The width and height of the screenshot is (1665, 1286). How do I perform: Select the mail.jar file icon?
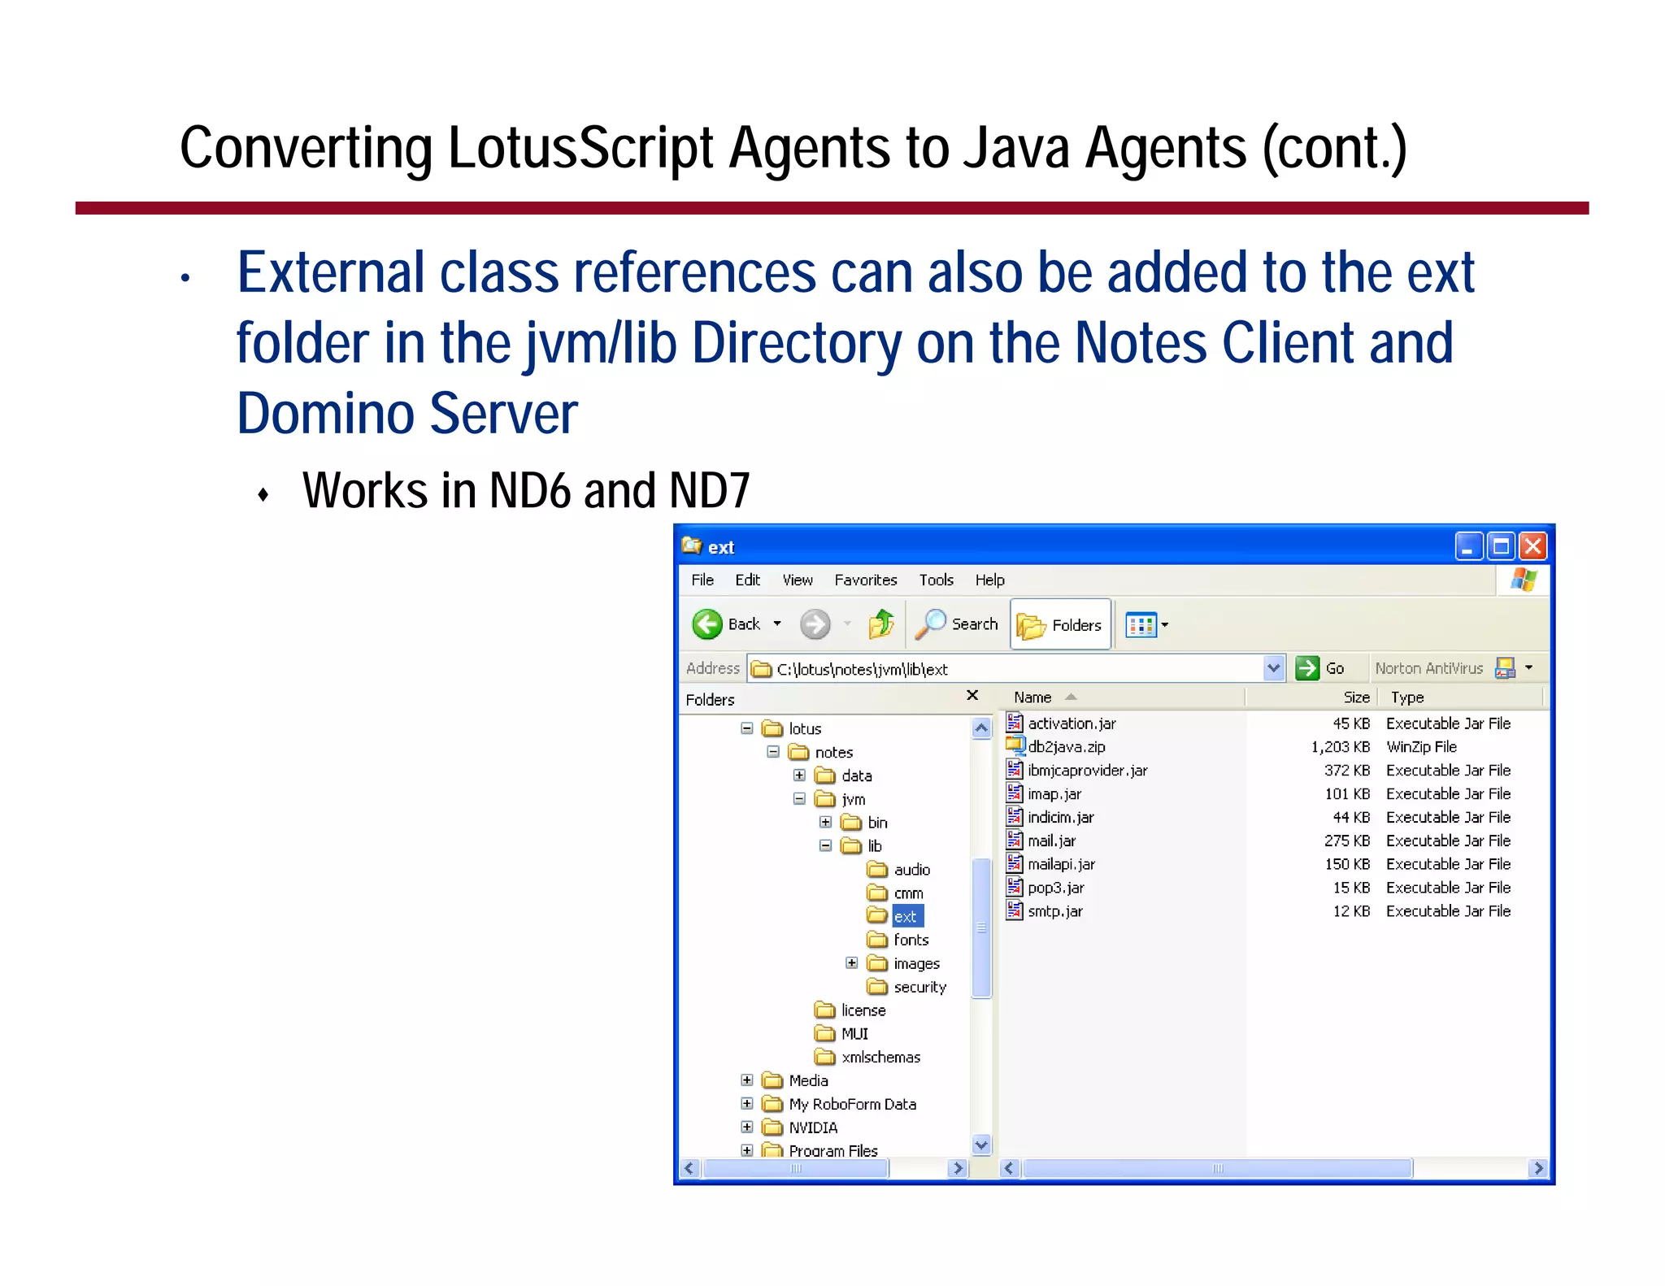pos(1014,840)
